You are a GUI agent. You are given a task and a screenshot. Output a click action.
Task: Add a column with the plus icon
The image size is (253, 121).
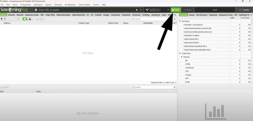pyautogui.click(x=176, y=23)
